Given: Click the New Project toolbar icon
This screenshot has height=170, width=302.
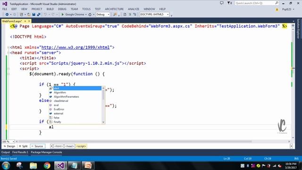Looking at the screenshot, I should point(21,15).
